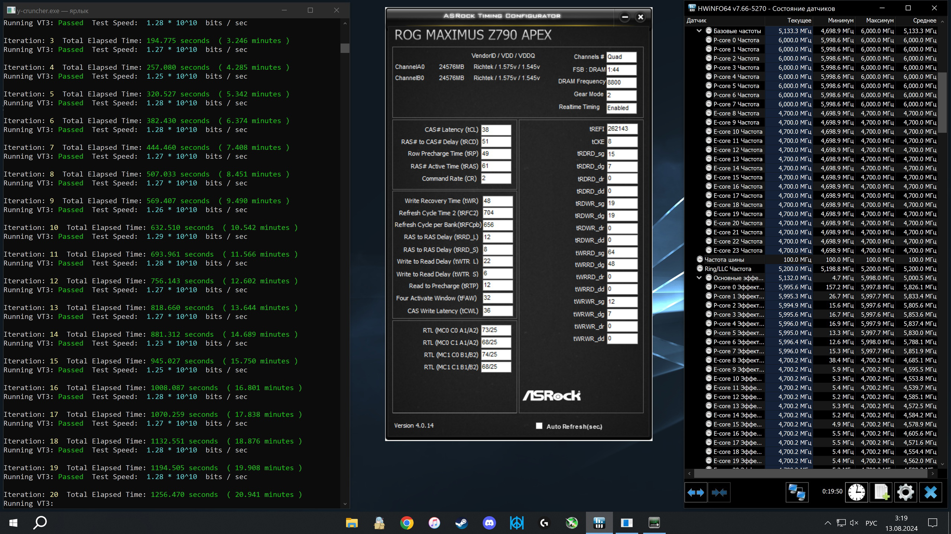Open Discord from the taskbar
The width and height of the screenshot is (951, 534).
tap(489, 523)
